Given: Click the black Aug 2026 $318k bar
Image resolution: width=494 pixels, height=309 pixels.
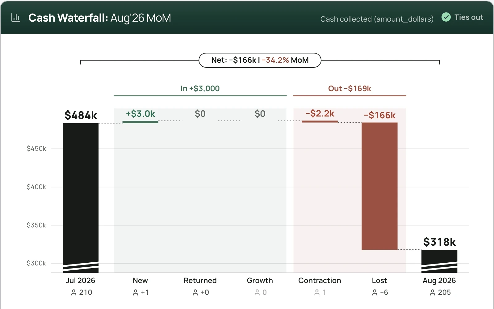Looking at the screenshot, I should tap(439, 261).
